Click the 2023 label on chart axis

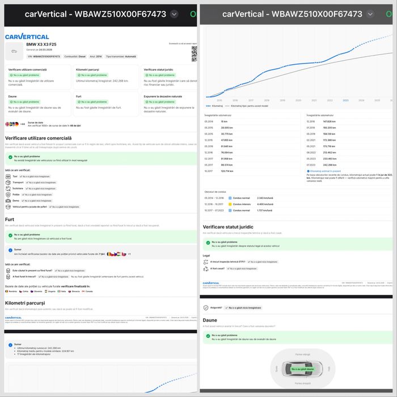345,100
